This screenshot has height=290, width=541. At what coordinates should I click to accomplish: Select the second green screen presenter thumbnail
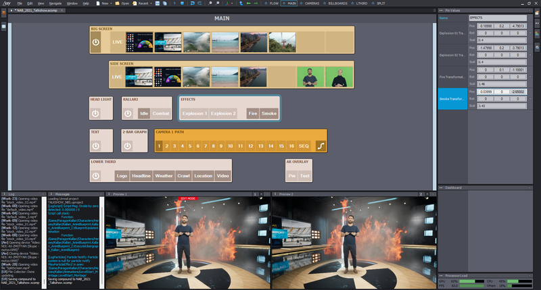click(x=339, y=77)
